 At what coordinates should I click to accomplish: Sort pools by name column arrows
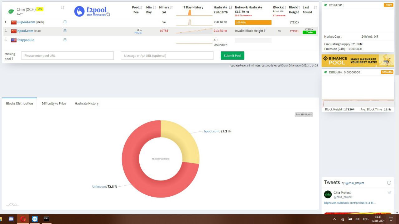coord(63,7)
